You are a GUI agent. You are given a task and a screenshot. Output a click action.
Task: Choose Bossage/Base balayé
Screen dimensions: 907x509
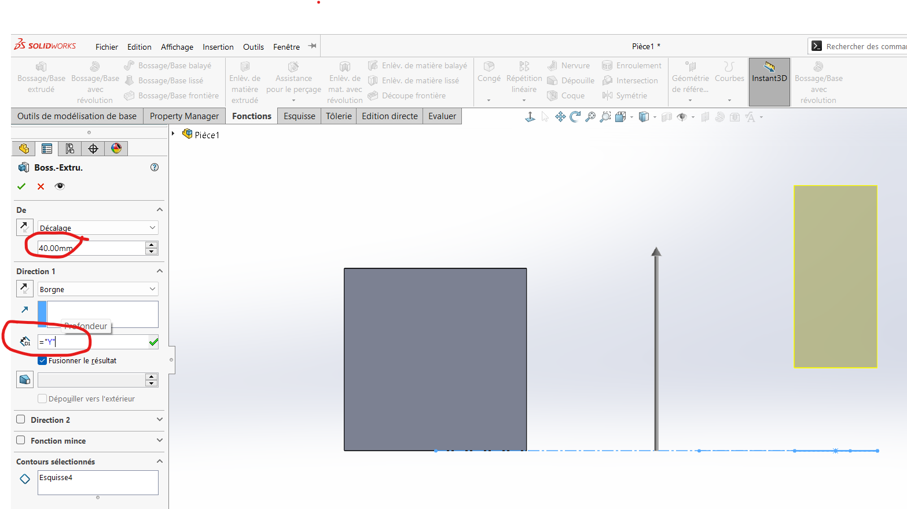tap(168, 65)
